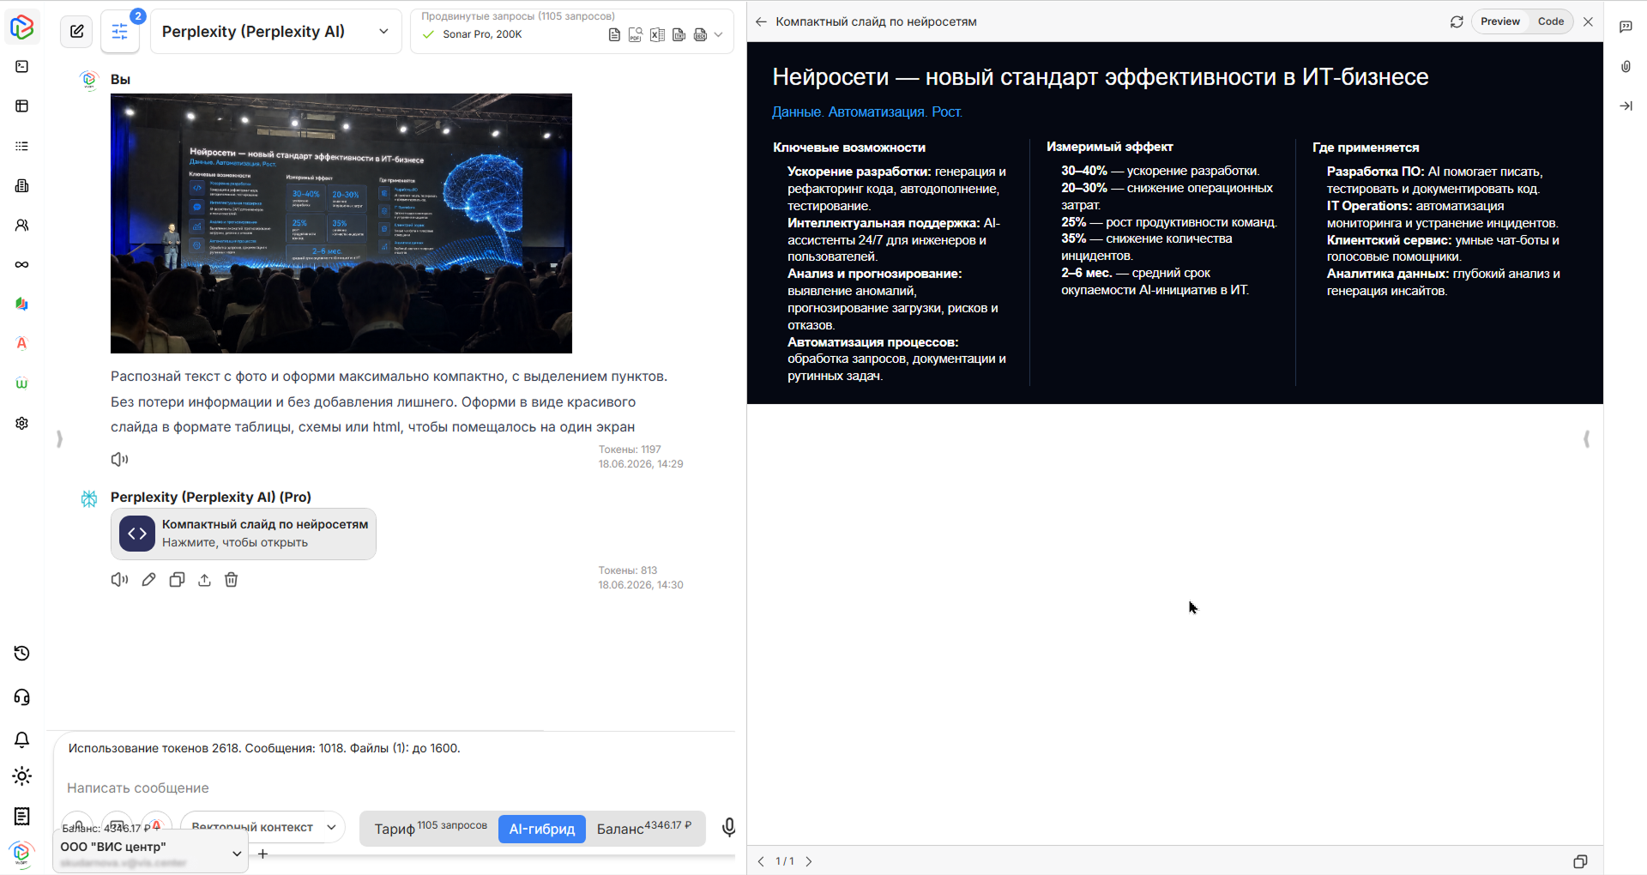Select the Тариф option
1647x875 pixels.
click(x=430, y=829)
